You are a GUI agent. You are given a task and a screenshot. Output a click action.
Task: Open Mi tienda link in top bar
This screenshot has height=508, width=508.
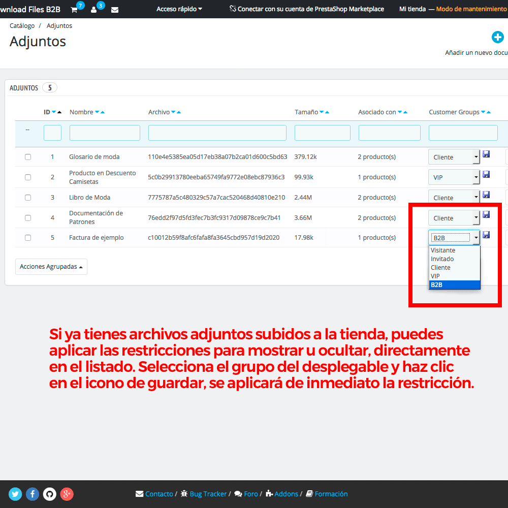click(x=412, y=9)
